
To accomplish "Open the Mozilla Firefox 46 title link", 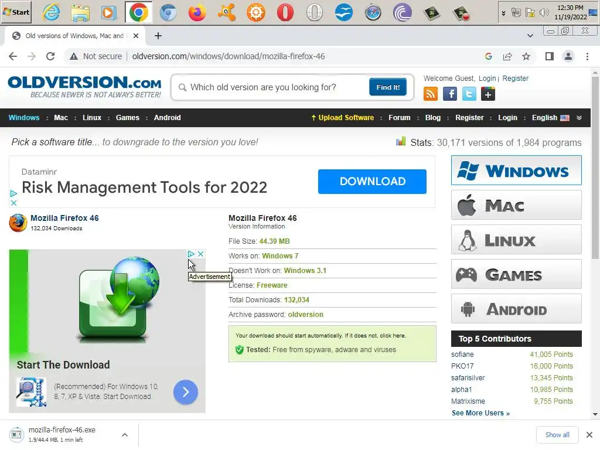I will 64,218.
